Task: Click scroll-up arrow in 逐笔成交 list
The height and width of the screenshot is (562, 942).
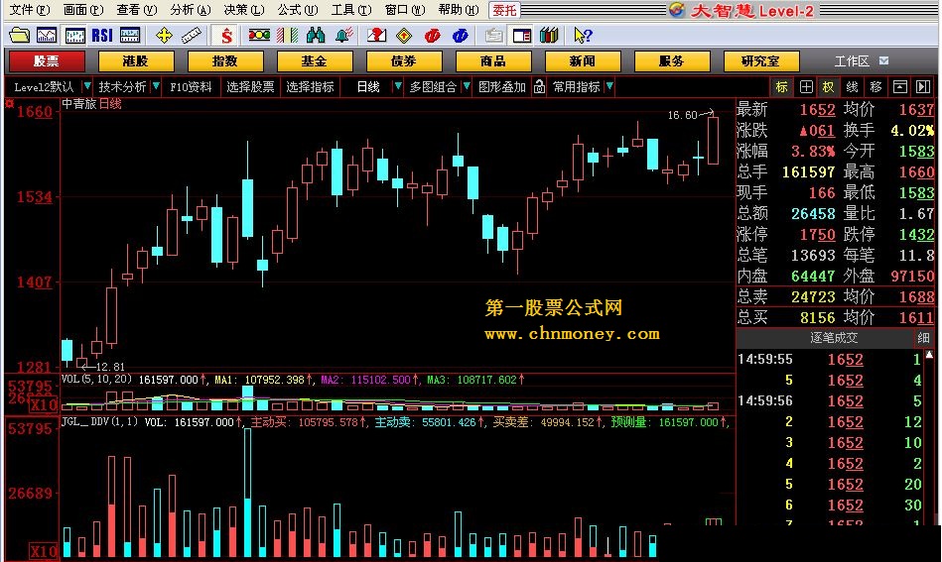Action: (x=929, y=355)
